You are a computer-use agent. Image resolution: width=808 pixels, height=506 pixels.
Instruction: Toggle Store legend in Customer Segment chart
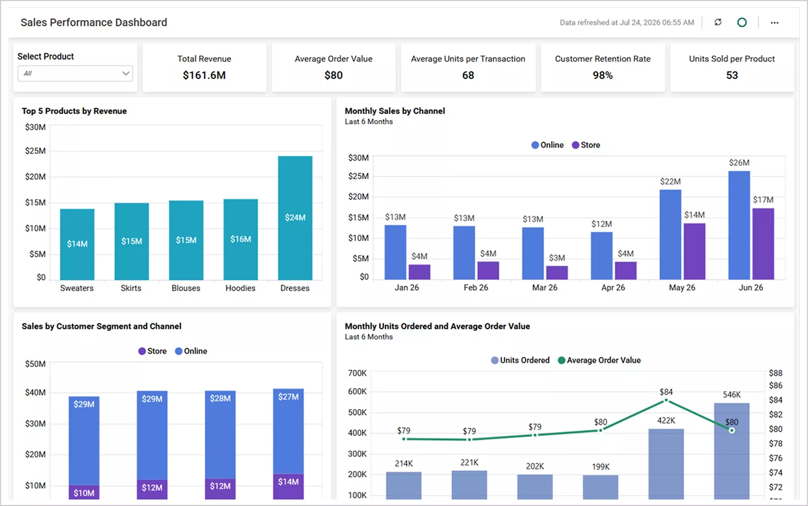152,351
